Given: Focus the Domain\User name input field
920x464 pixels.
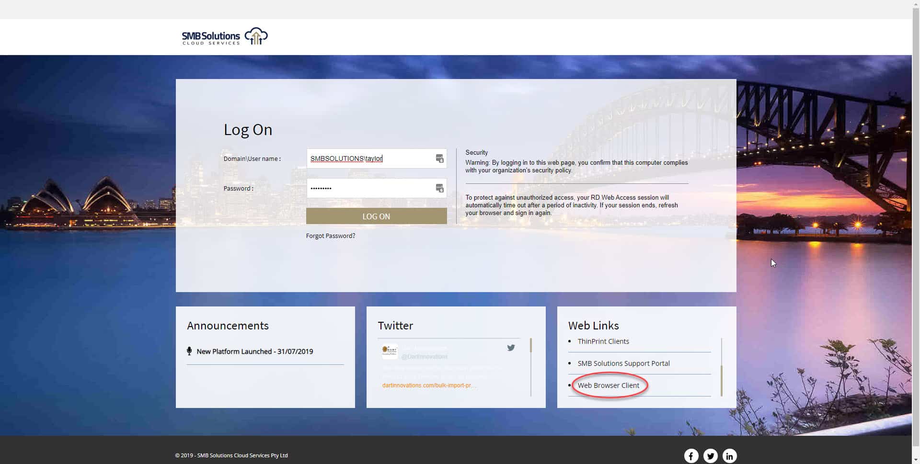Looking at the screenshot, I should click(369, 158).
